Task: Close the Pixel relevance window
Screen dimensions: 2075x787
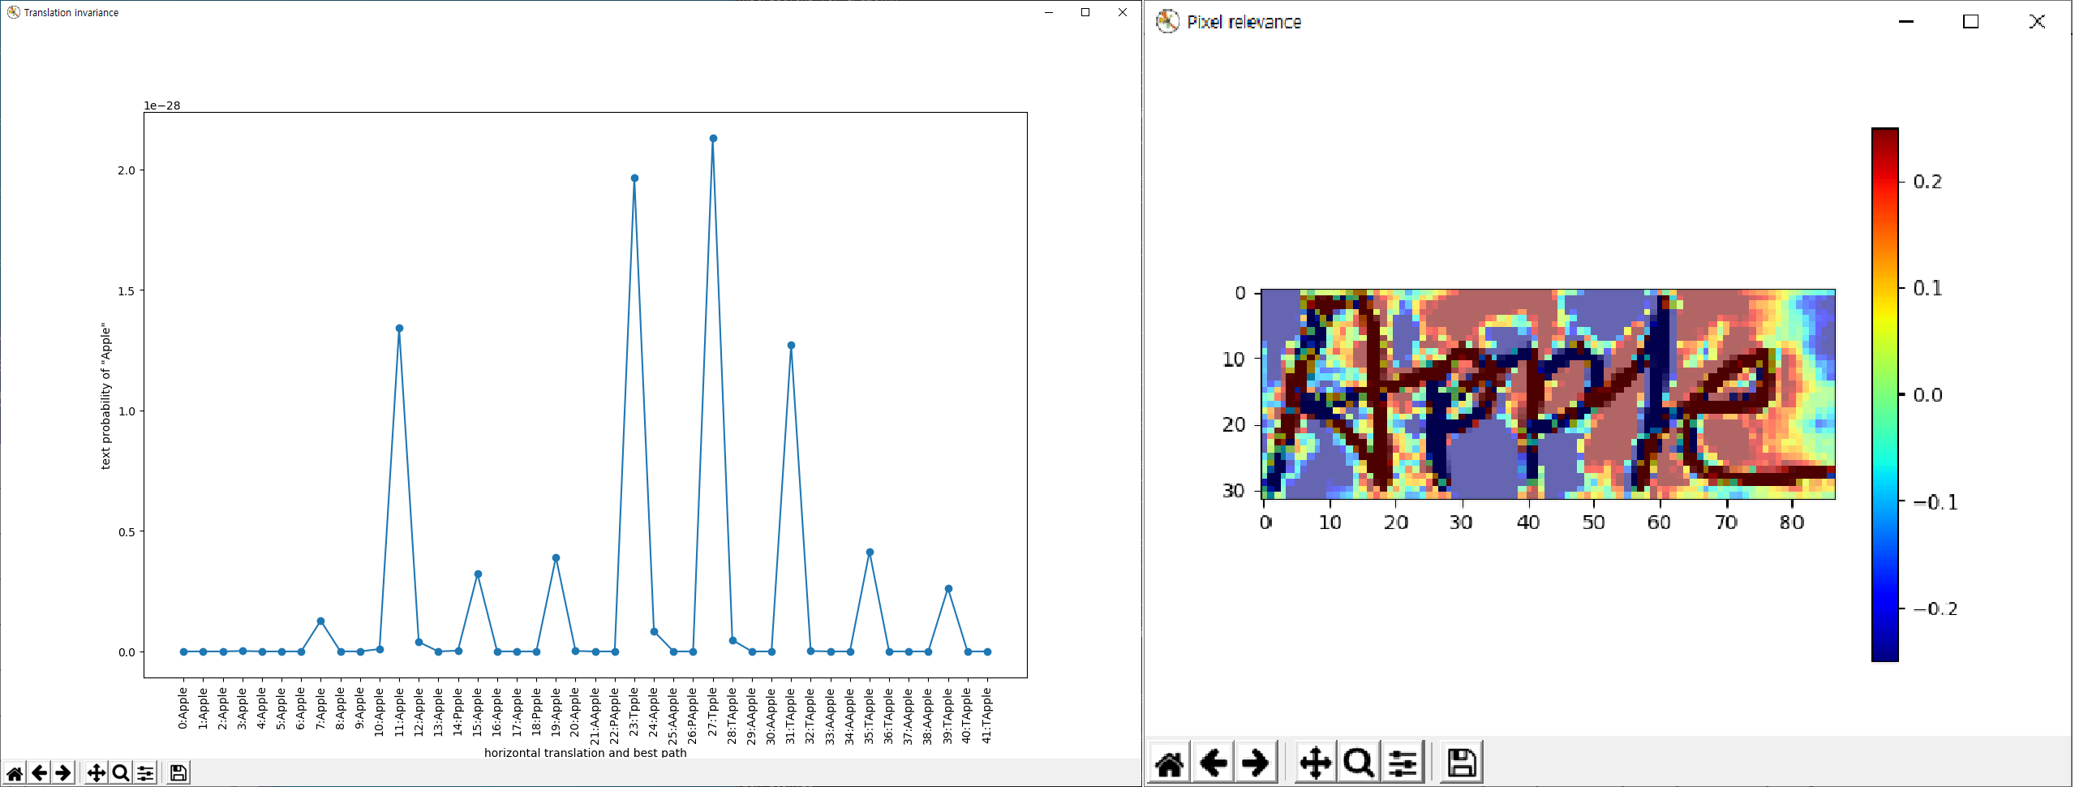Action: click(2037, 22)
